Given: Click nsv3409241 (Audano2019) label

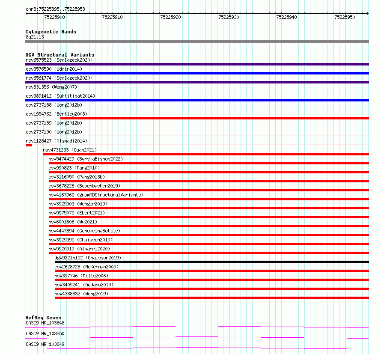Looking at the screenshot, I should pos(84,285).
